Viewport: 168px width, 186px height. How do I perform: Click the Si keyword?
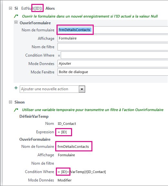click(x=16, y=8)
